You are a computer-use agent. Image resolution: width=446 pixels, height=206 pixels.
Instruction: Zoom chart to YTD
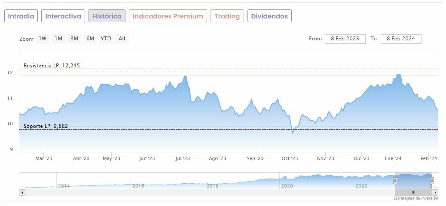(x=106, y=39)
